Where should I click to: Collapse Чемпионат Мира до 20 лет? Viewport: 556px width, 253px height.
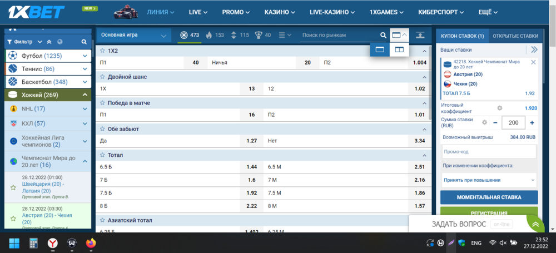click(85, 161)
